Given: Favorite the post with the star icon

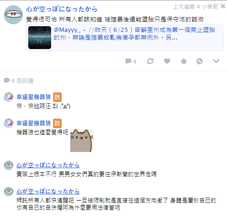Looking at the screenshot, I should (x=184, y=61).
